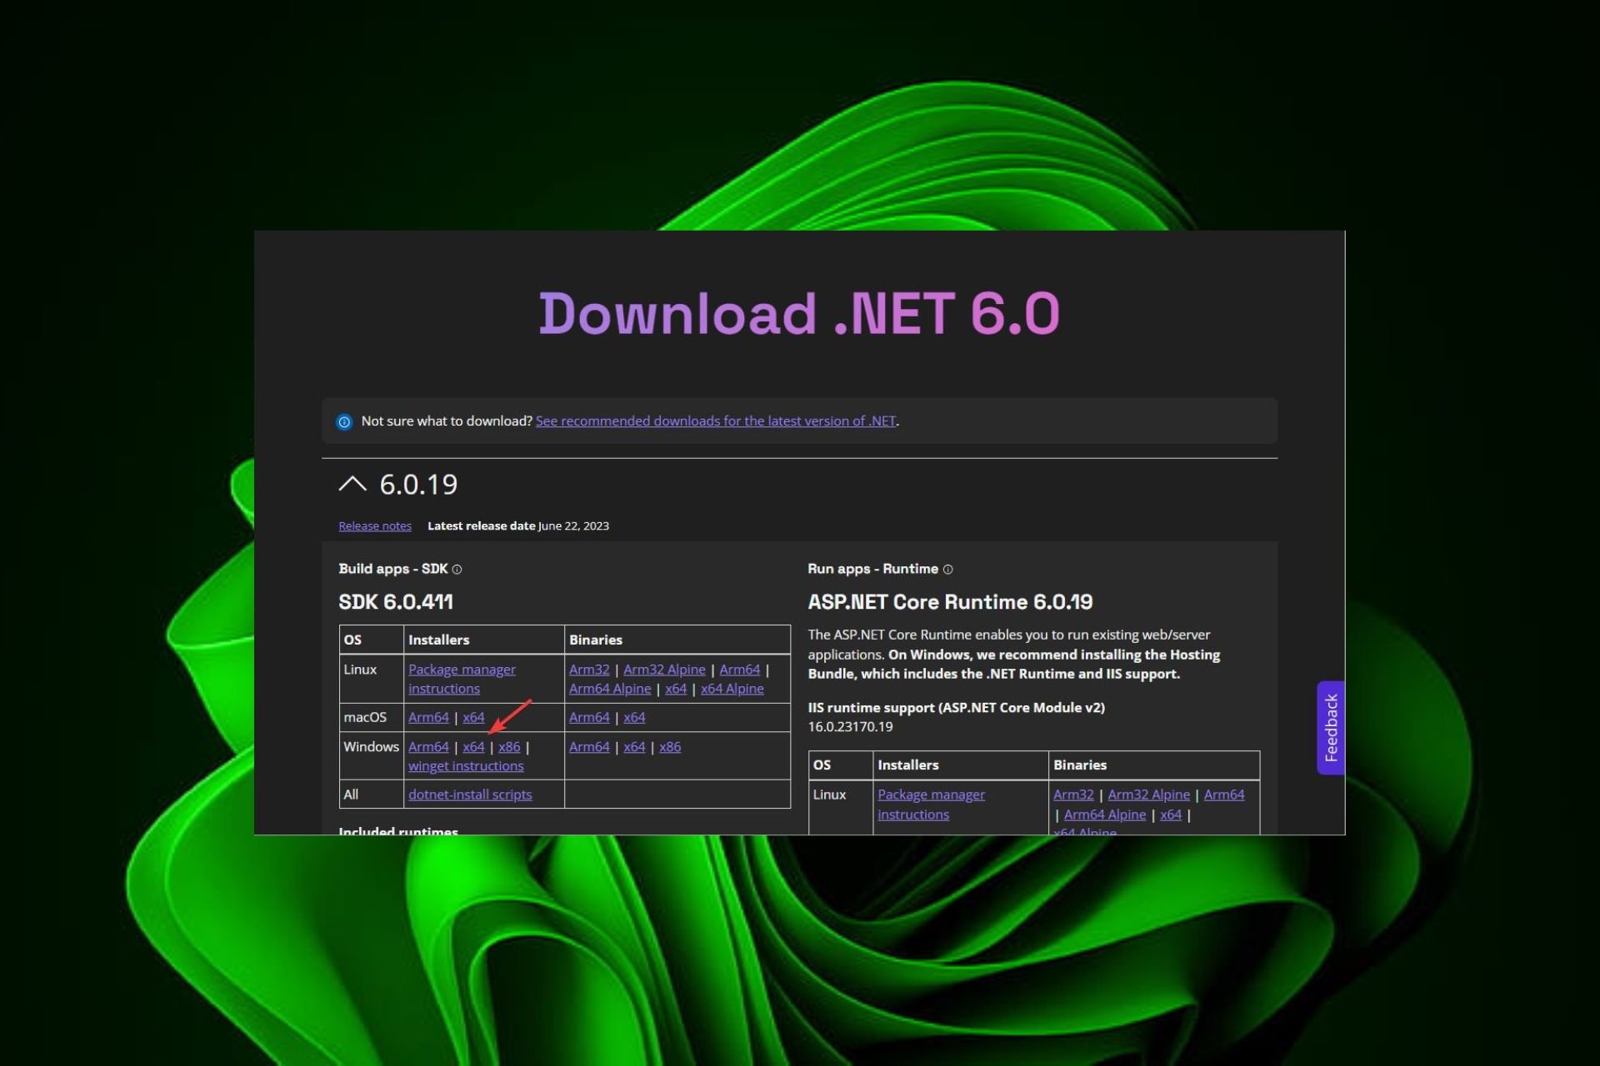The image size is (1600, 1066).
Task: Click the ASP.NET Core Runtime 6.0.19 heading
Action: point(950,602)
